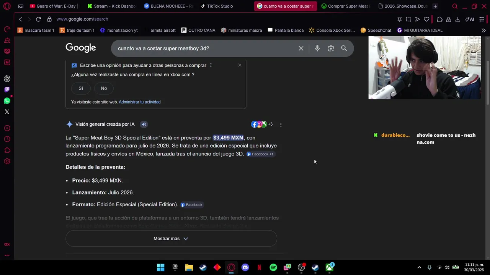Image resolution: width=490 pixels, height=275 pixels.
Task: Open MI GUITARRA IDEAL bookmark
Action: (420, 30)
